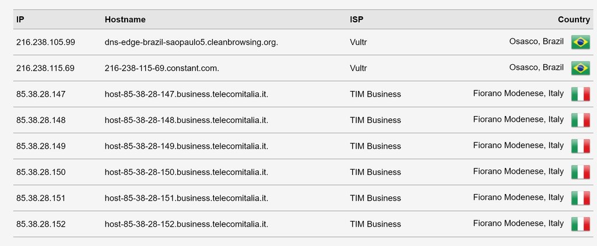Click the Brazil flag for 216.238.115.69
597x246 pixels.
click(x=580, y=68)
